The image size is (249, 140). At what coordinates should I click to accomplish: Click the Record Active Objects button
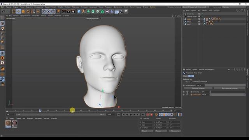(x=148, y=114)
